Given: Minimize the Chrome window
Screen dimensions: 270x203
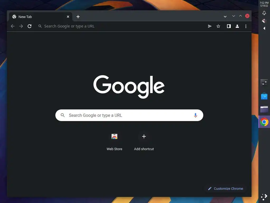Looking at the screenshot, I should pyautogui.click(x=234, y=16).
